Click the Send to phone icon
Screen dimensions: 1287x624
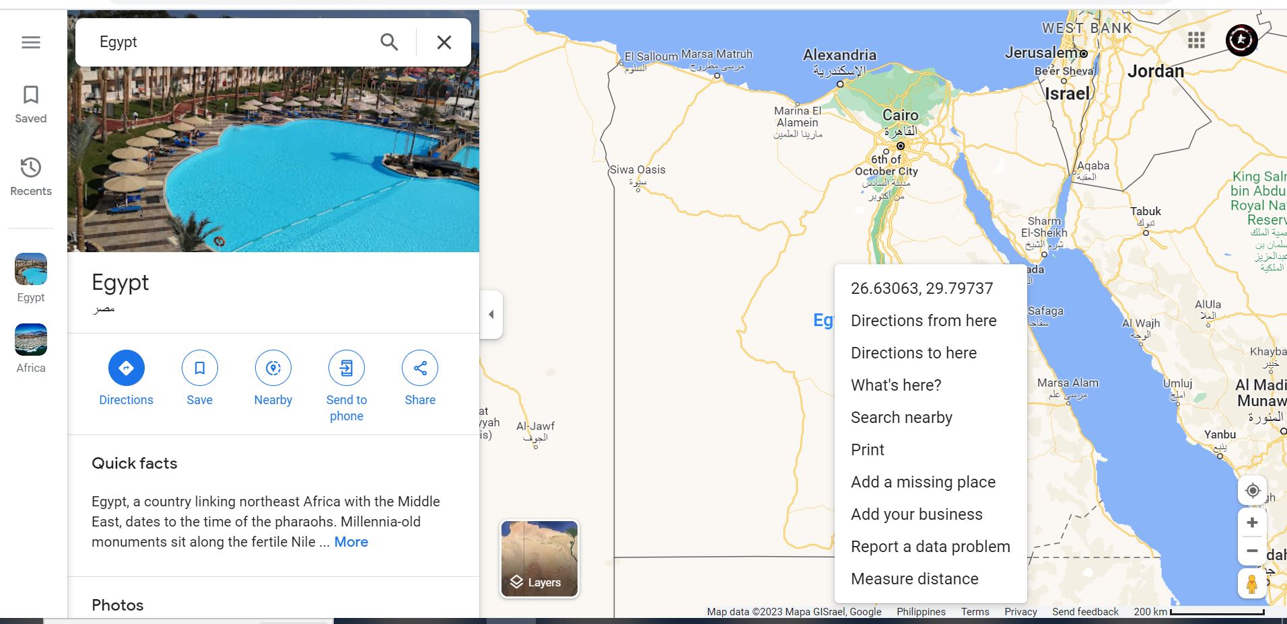pyautogui.click(x=347, y=368)
